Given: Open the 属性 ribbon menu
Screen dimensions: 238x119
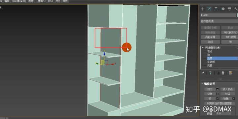Looking at the screenshot, I should [65, 1].
